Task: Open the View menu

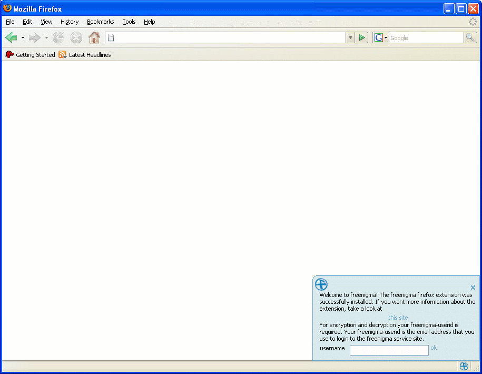Action: [x=46, y=22]
